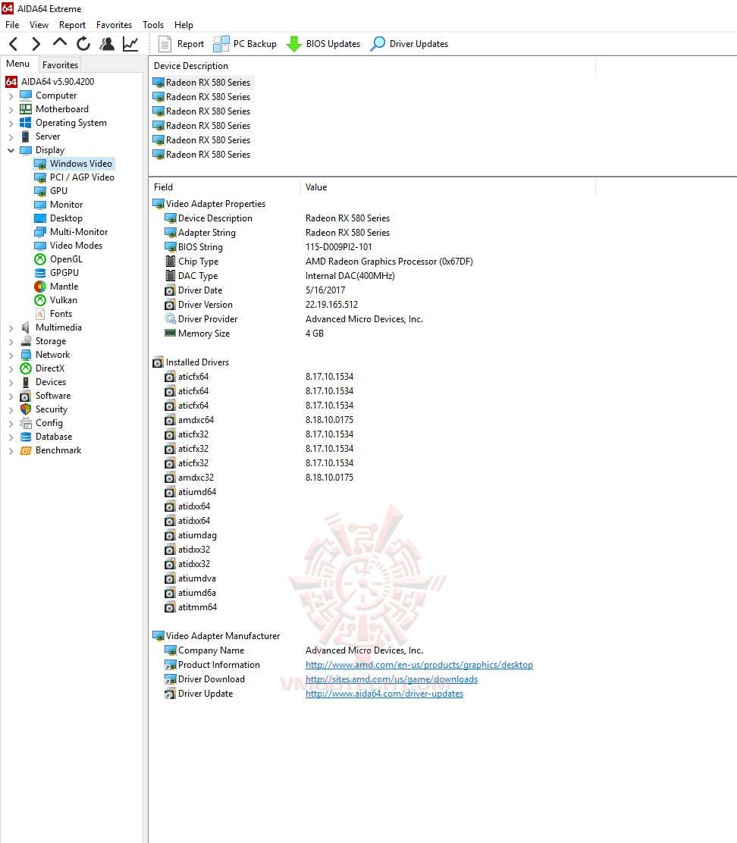Click the Fonts icon in the tree
737x843 pixels.
(x=40, y=313)
